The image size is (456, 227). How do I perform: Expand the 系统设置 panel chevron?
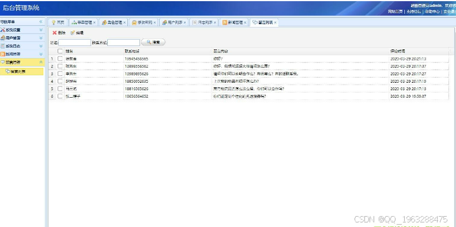[41, 30]
